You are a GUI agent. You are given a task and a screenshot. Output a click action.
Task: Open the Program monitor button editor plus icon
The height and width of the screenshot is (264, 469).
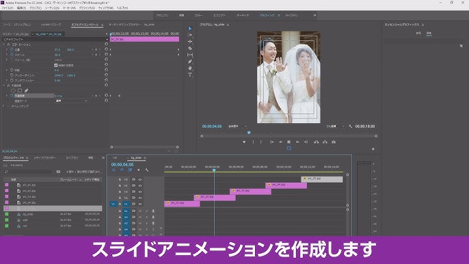coord(373,149)
